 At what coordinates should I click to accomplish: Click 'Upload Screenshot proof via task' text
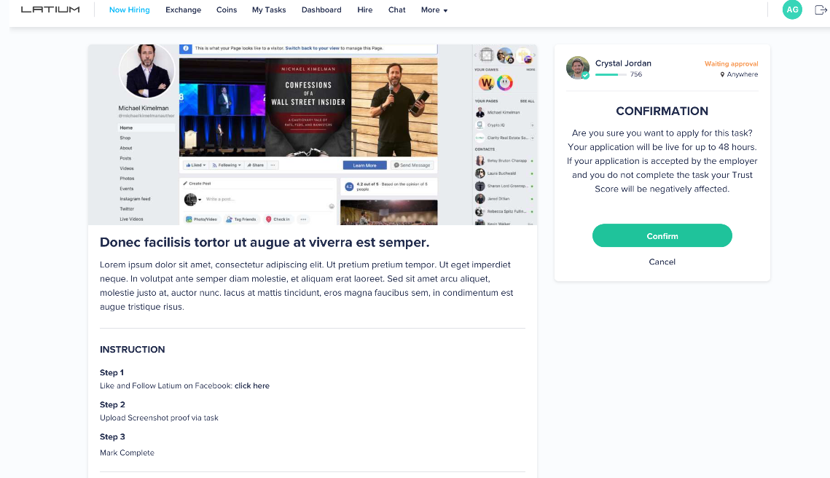point(159,418)
